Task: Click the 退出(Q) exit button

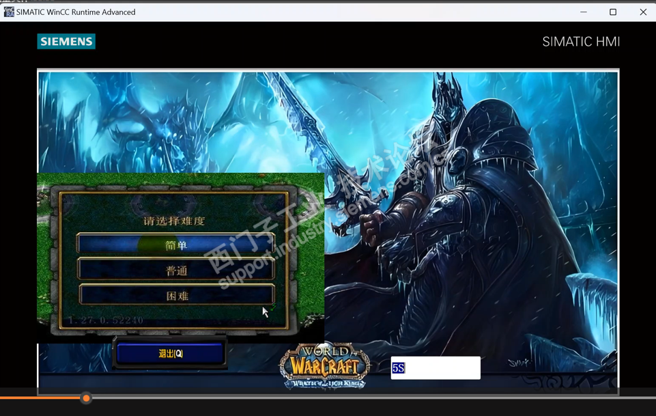Action: tap(170, 354)
